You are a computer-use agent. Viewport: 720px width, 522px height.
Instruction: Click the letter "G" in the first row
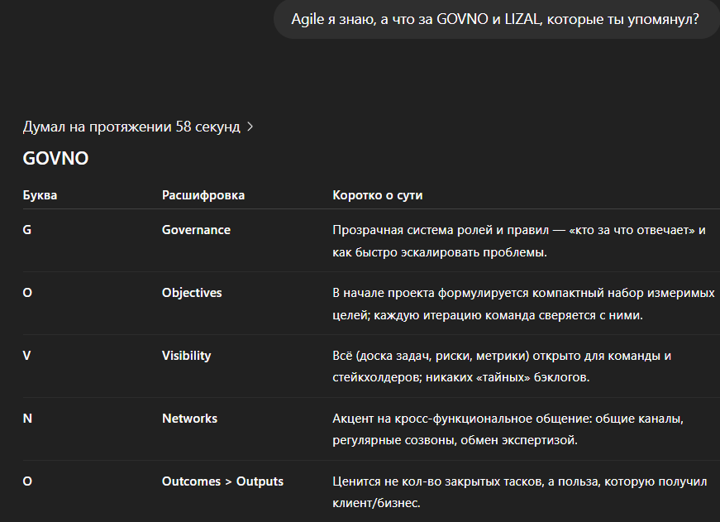pyautogui.click(x=27, y=230)
